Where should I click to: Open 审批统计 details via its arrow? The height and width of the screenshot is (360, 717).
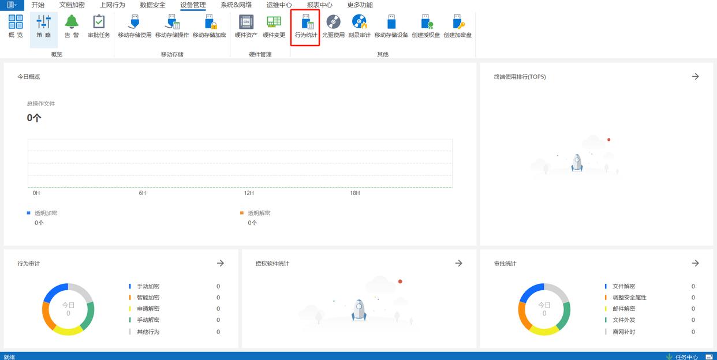(x=695, y=263)
